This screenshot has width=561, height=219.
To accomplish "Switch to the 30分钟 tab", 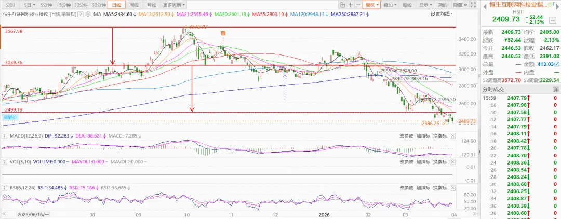I will 81,5.
